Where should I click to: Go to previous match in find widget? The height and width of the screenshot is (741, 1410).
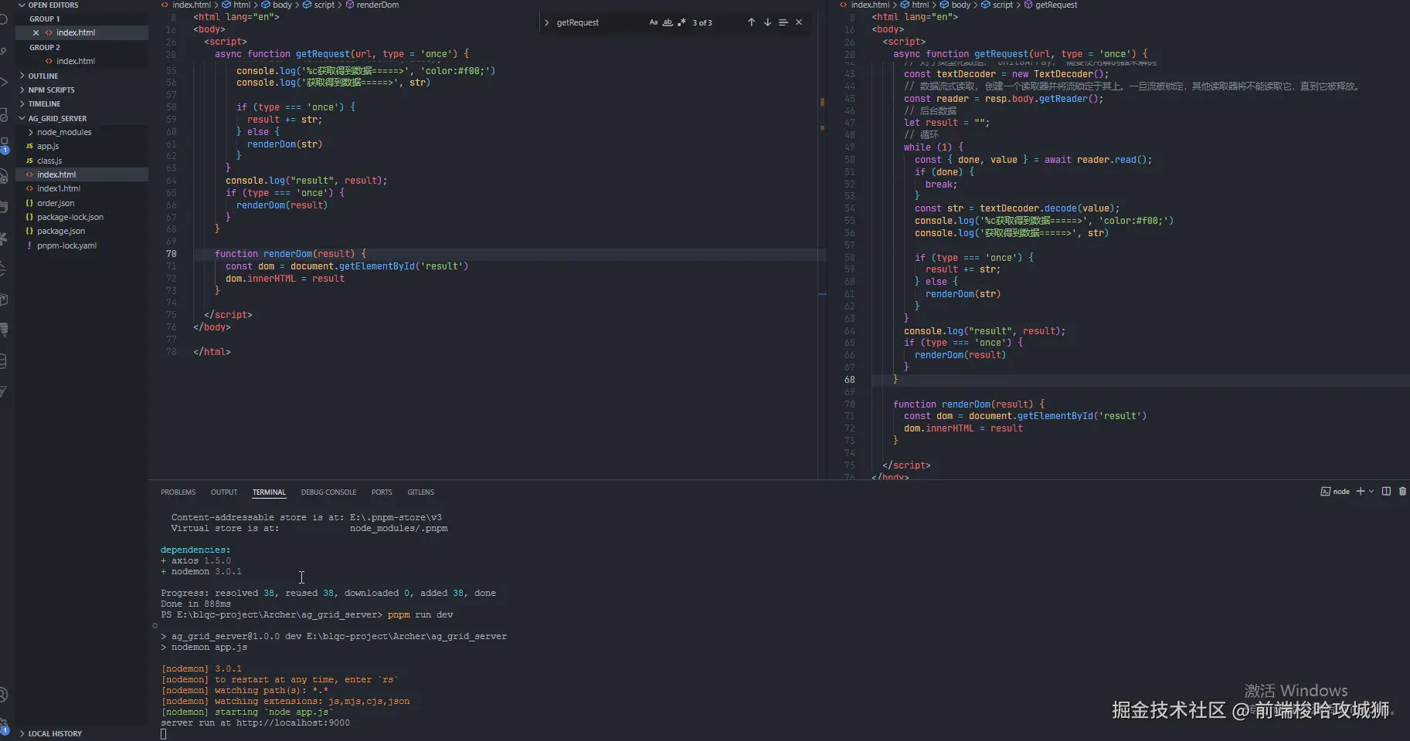click(751, 22)
